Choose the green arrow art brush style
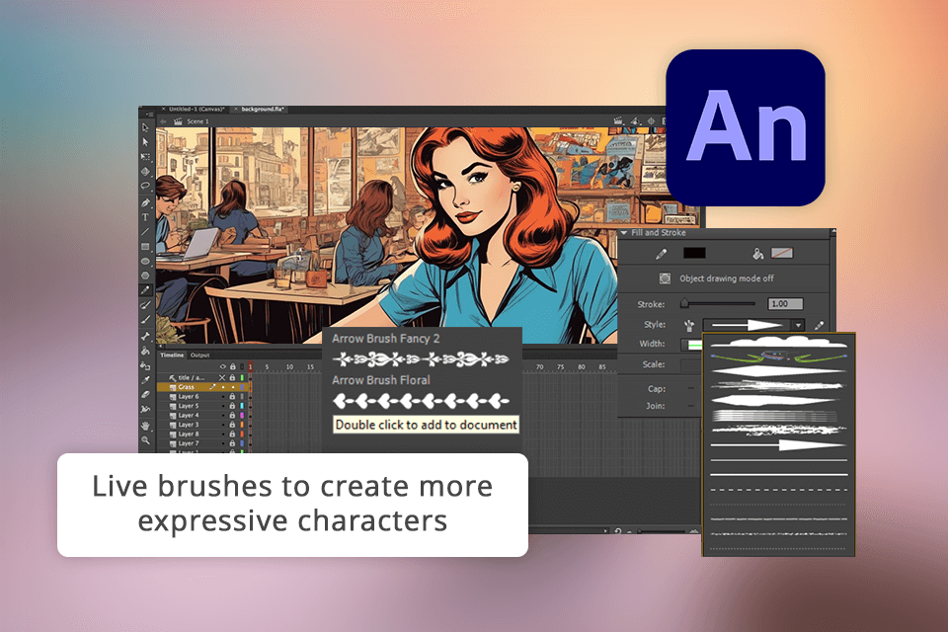Viewport: 948px width, 632px height. click(x=779, y=356)
